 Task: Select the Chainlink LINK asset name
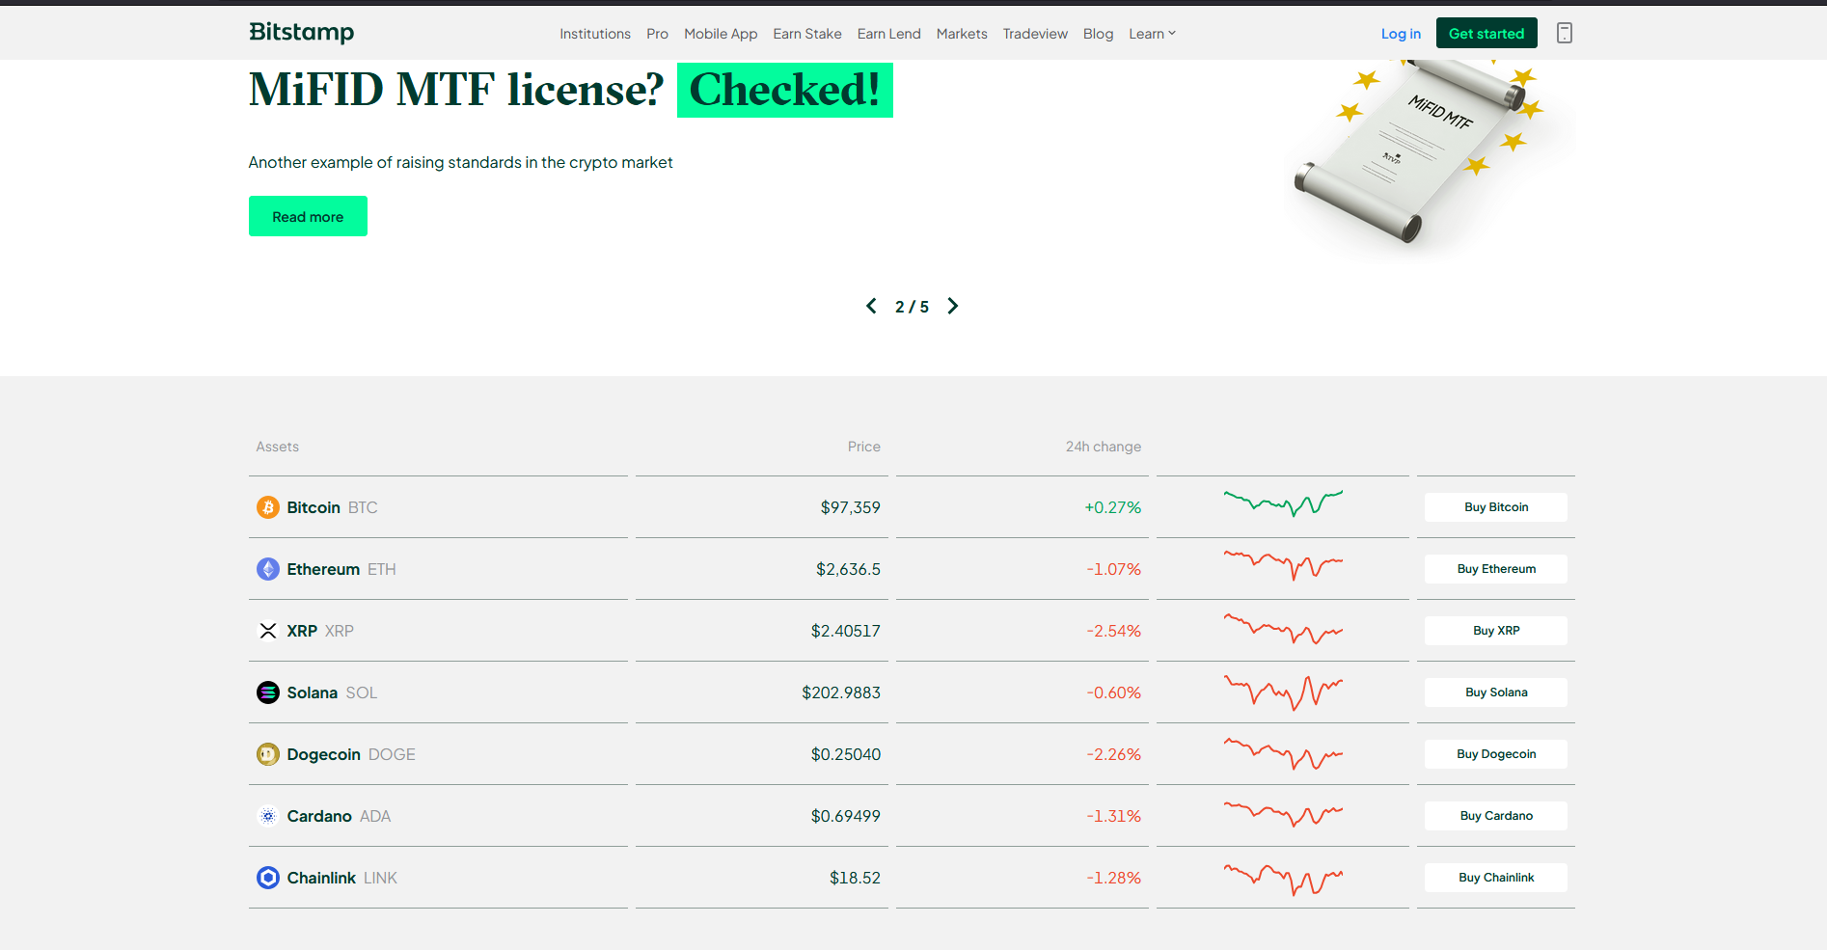[341, 878]
